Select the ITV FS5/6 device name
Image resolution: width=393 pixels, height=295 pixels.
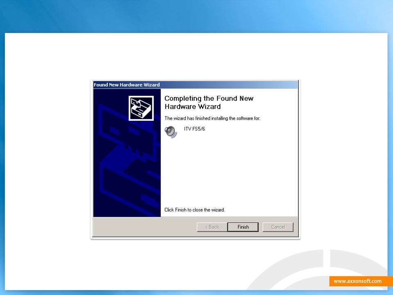(194, 129)
